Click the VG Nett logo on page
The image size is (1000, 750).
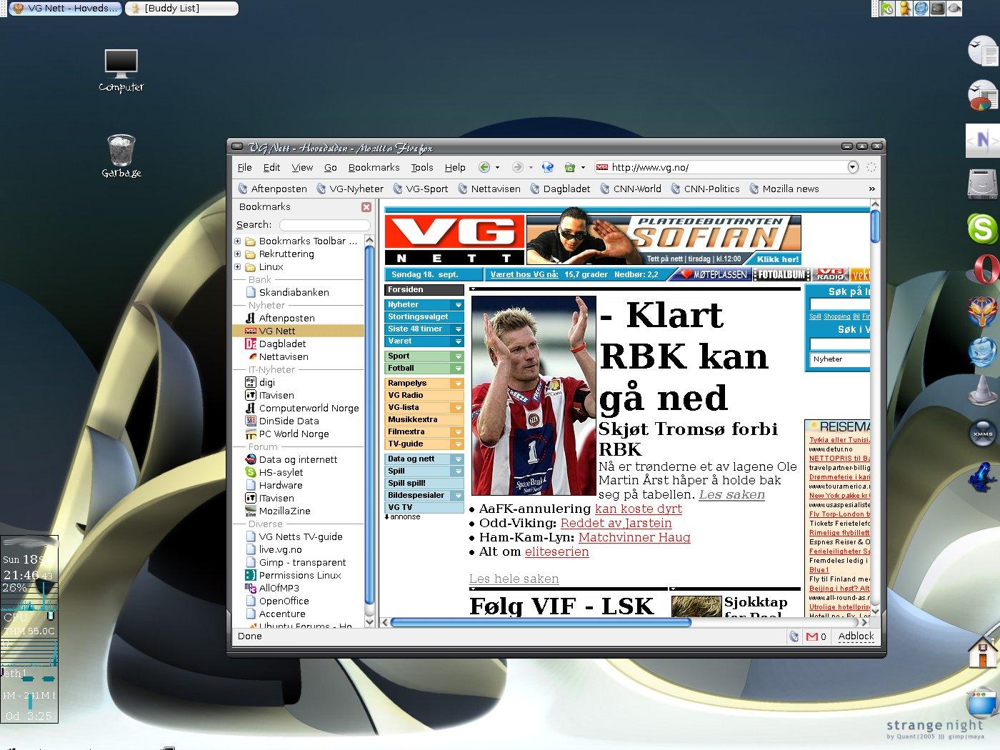(454, 241)
